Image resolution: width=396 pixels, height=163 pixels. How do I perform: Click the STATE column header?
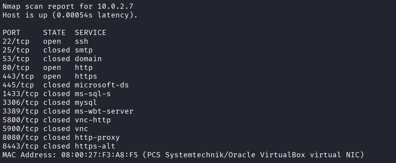coord(54,33)
